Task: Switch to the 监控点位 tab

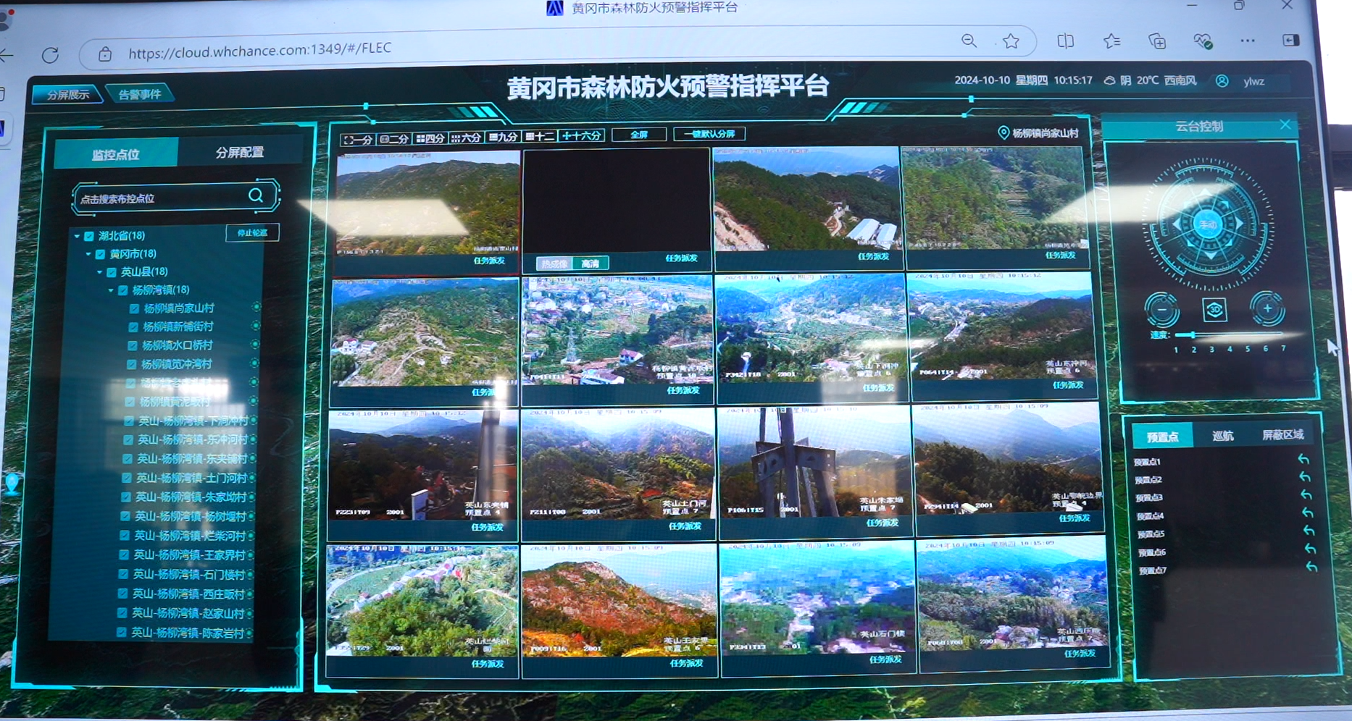Action: pos(116,154)
